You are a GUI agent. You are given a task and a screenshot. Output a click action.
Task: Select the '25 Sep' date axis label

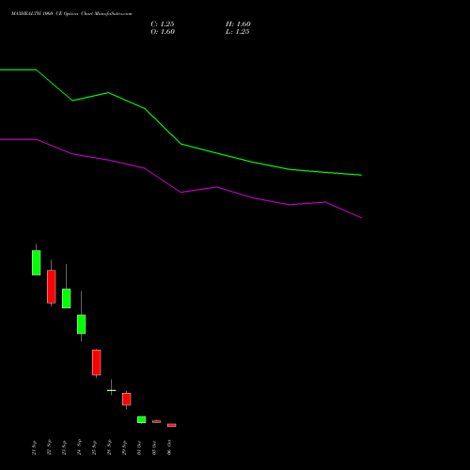94,447
